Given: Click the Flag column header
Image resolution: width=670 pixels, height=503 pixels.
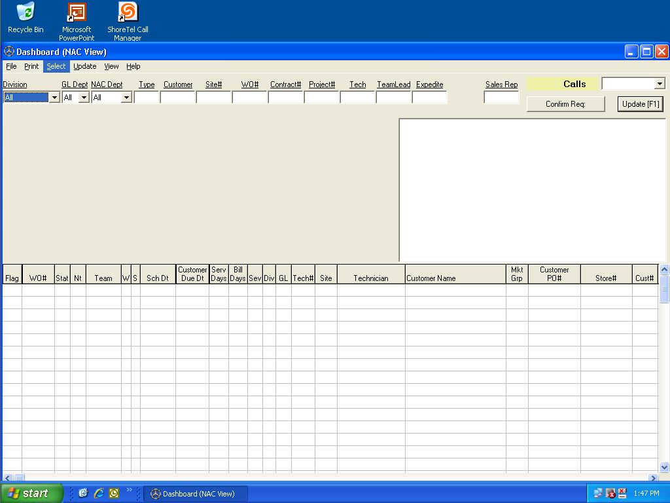Looking at the screenshot, I should pos(12,274).
